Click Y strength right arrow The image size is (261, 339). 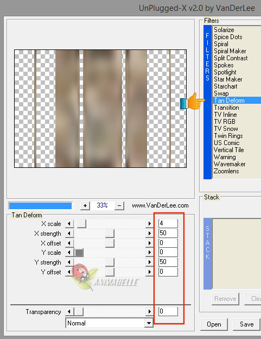point(149,262)
